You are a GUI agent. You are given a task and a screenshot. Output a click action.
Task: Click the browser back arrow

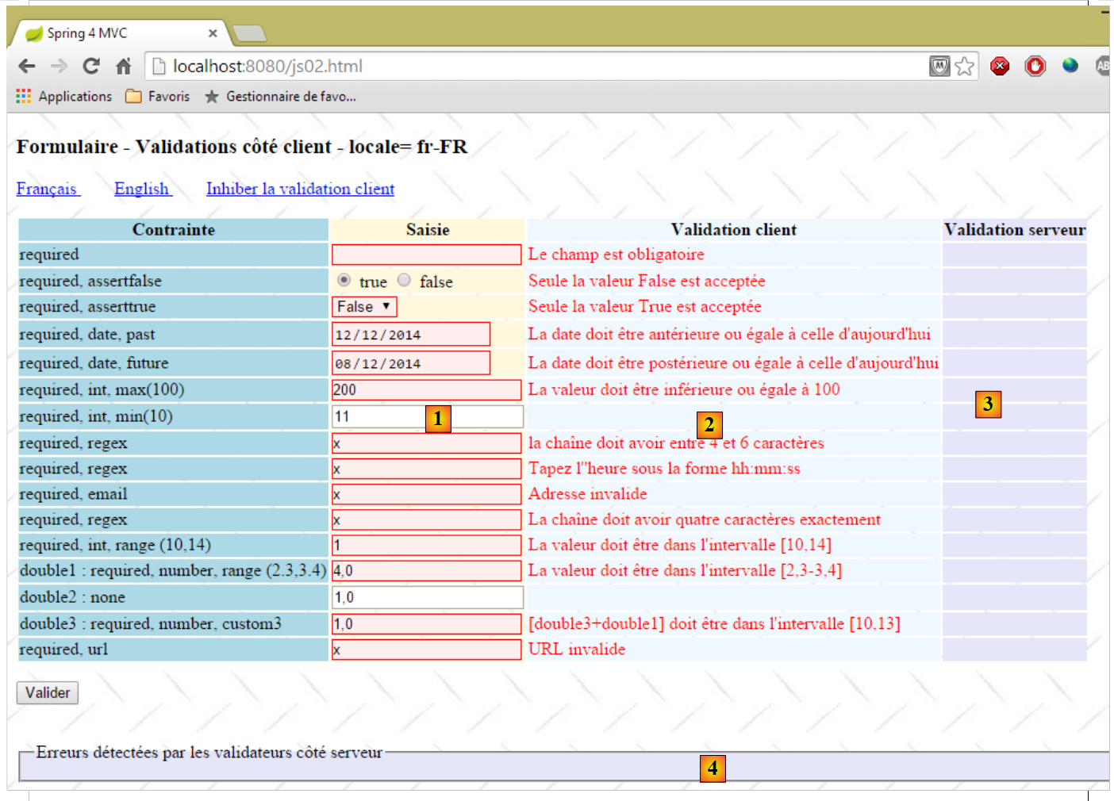[27, 67]
